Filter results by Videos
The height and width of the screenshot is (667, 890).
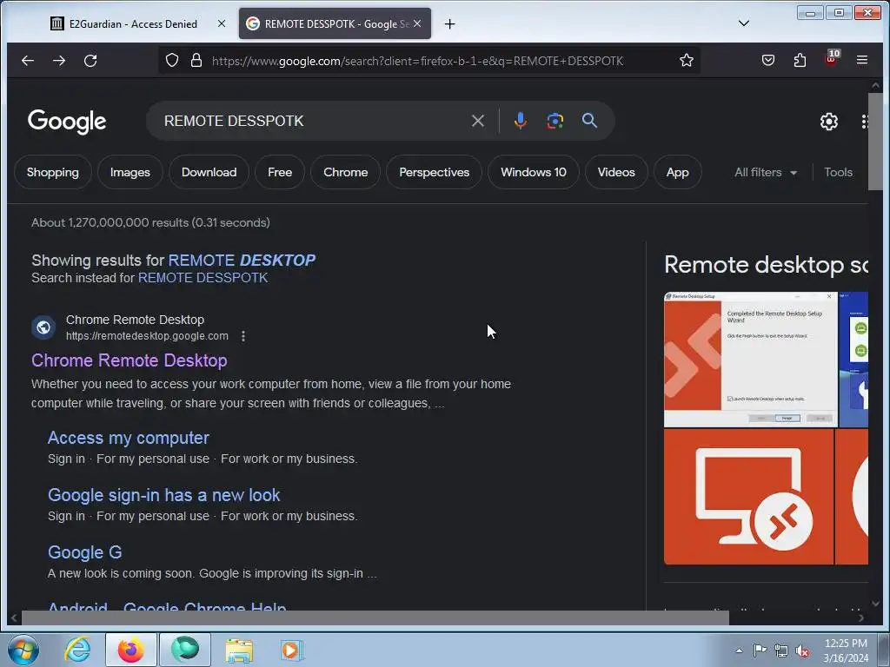tap(616, 172)
